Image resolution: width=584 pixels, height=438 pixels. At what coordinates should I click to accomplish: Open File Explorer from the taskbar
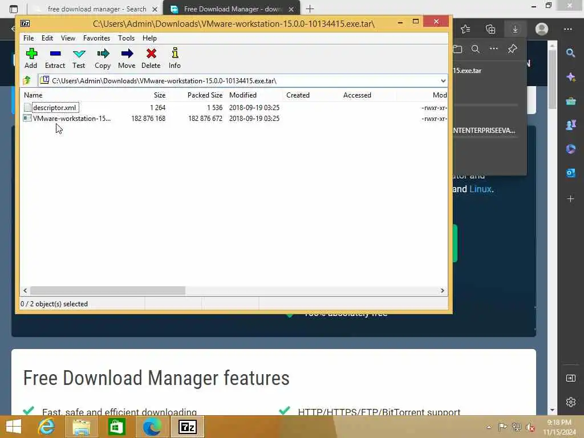(x=82, y=427)
